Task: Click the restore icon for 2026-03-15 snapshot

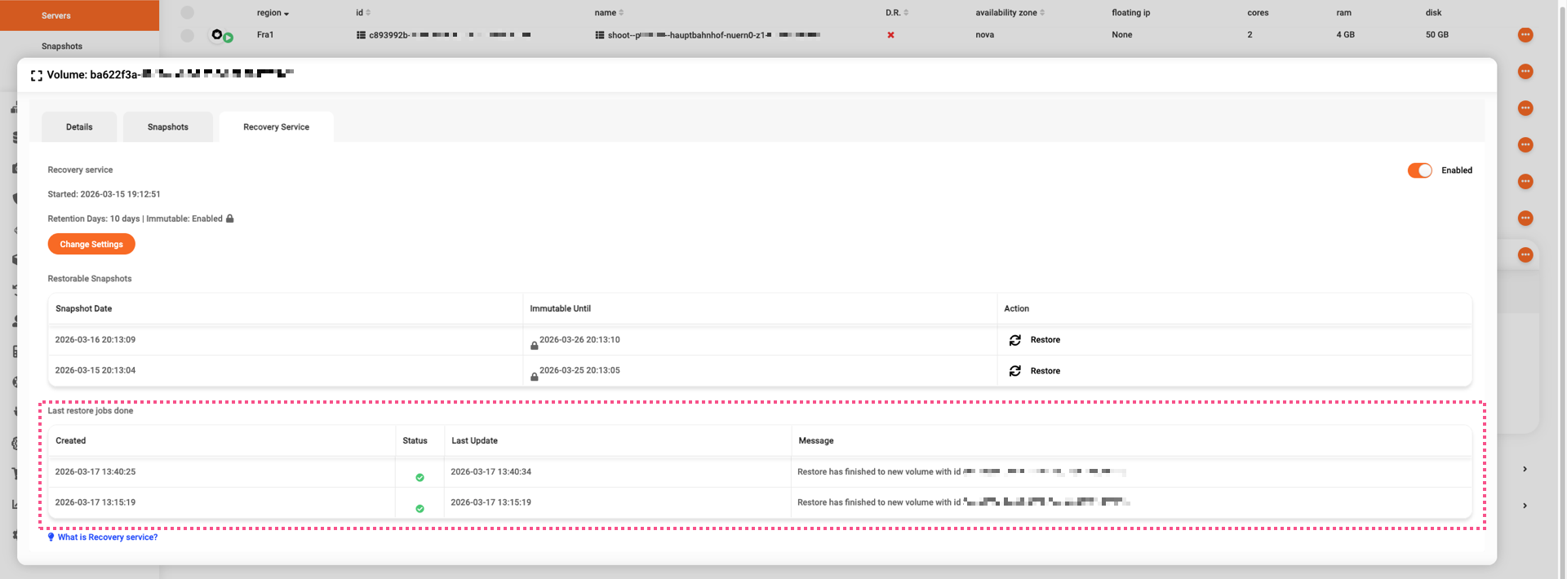Action: [x=1014, y=371]
